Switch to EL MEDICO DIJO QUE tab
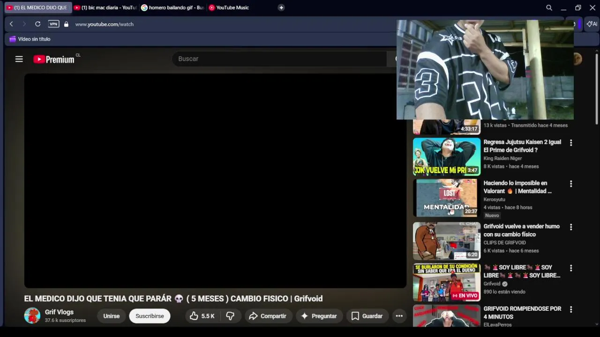The width and height of the screenshot is (600, 337). (37, 7)
